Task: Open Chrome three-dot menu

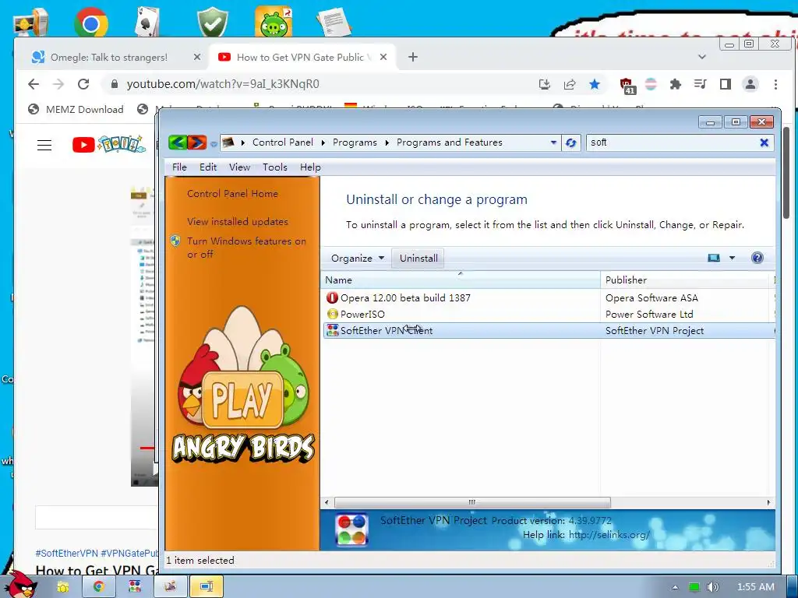Action: coord(775,84)
